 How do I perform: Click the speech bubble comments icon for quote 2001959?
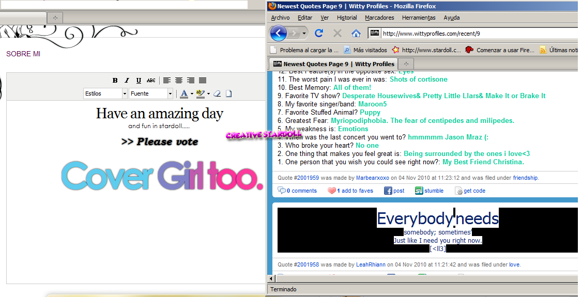click(282, 191)
